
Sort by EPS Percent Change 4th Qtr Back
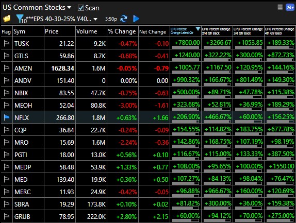[x=280, y=31]
